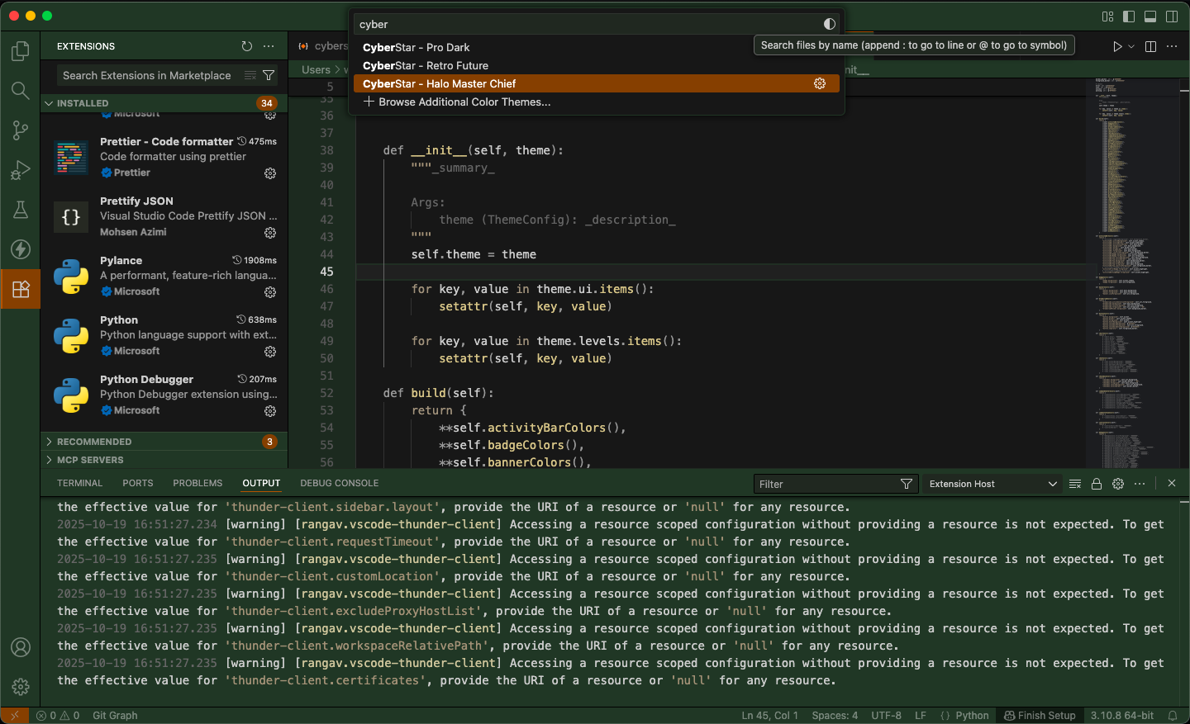The image size is (1190, 724).
Task: Open Run and Debug view
Action: 20,169
